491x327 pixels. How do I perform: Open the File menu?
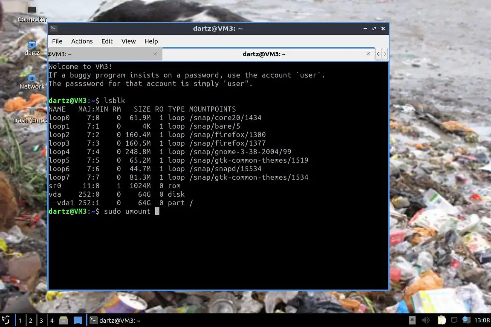click(x=57, y=41)
